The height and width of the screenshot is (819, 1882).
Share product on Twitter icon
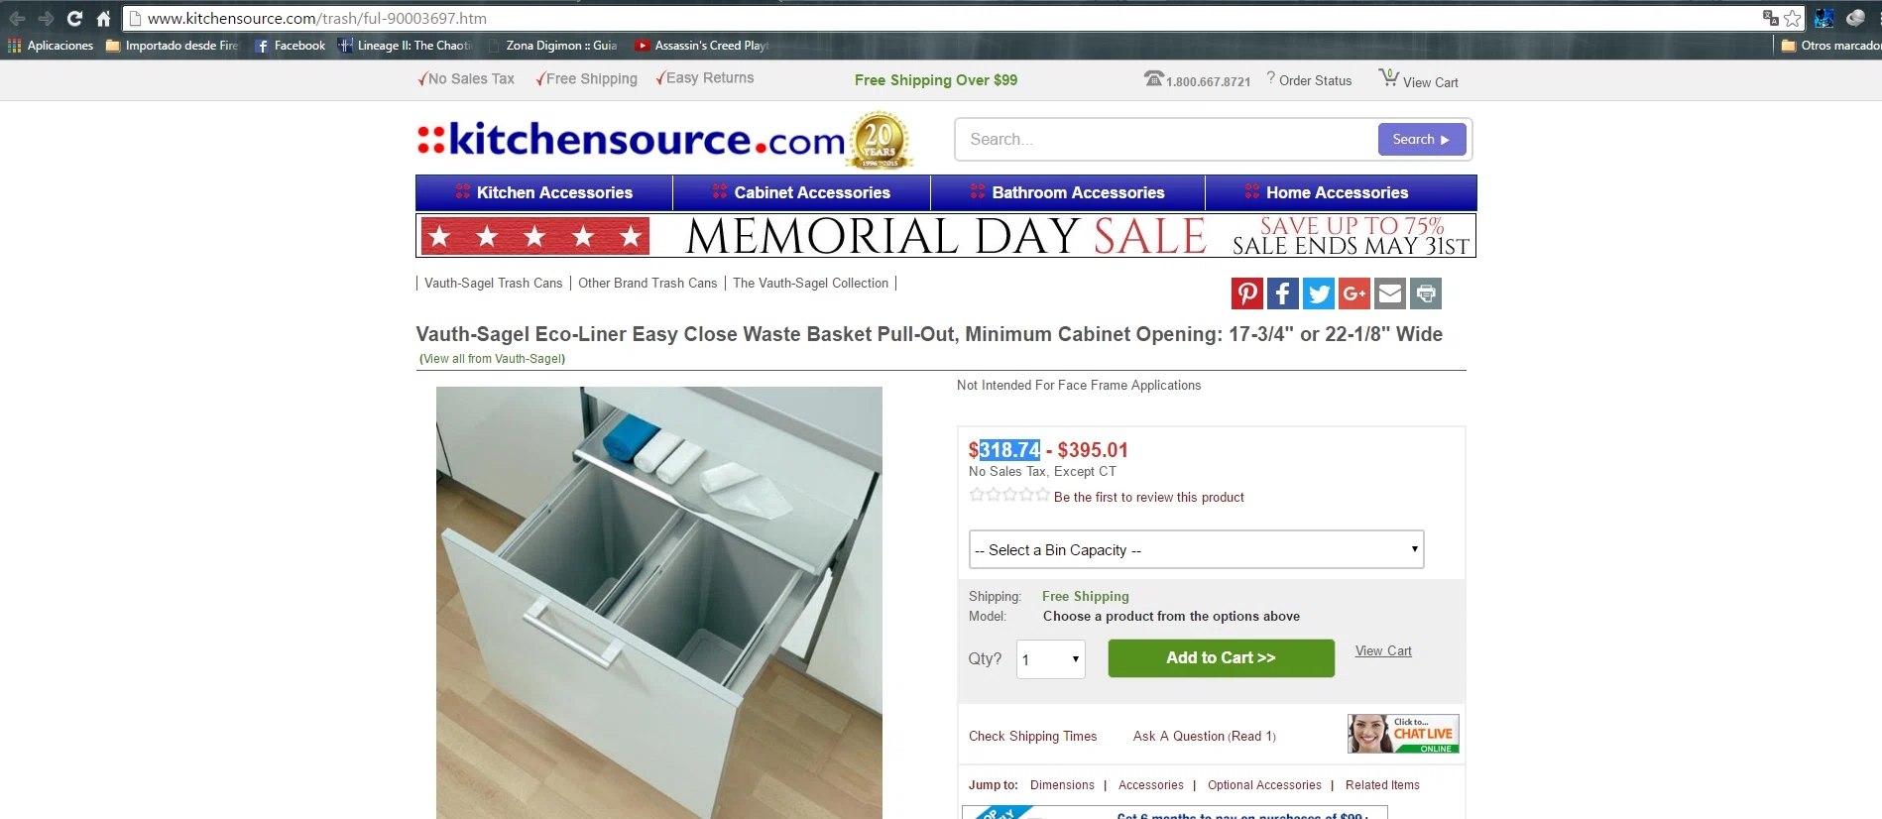coord(1318,293)
